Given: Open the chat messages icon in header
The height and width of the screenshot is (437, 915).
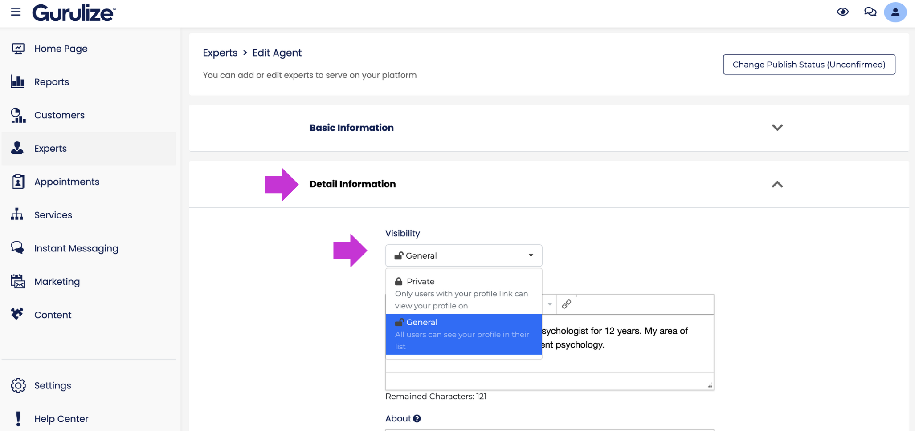Looking at the screenshot, I should click(x=870, y=12).
